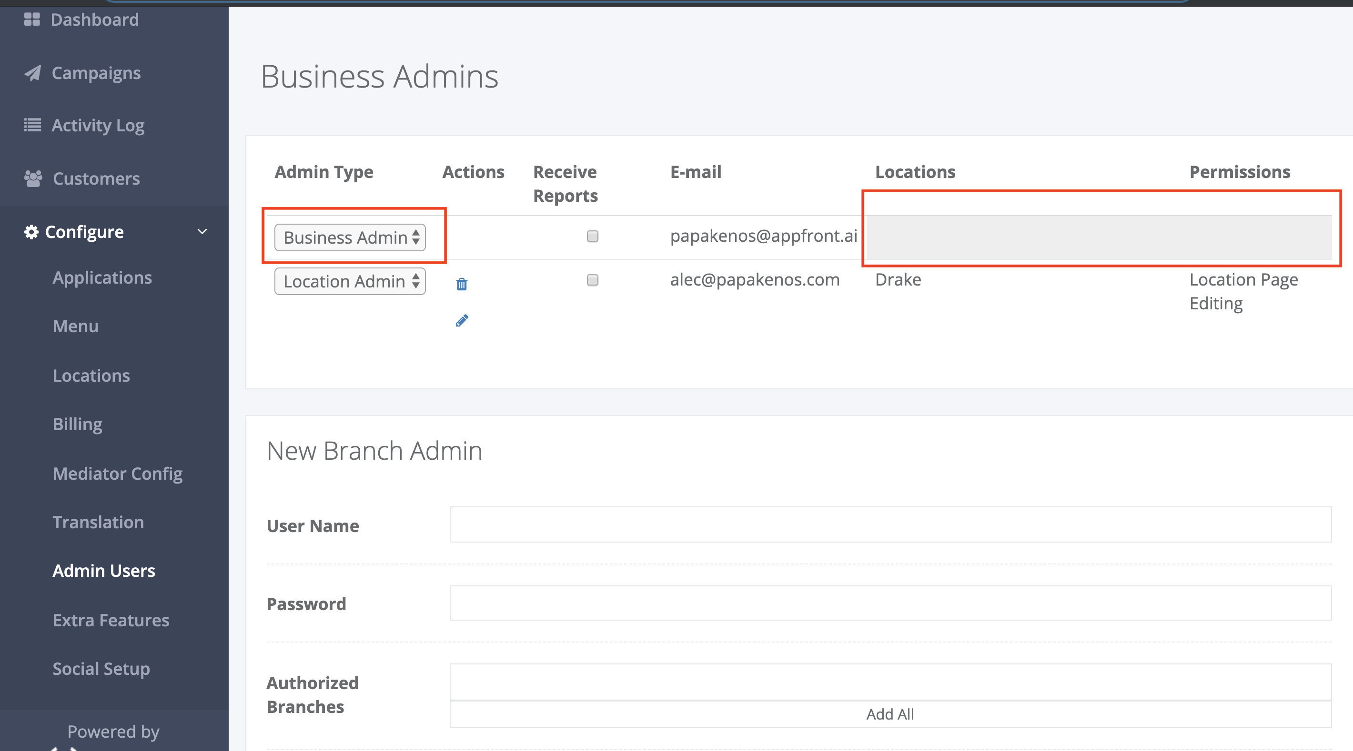Go to Locations under Configure

(91, 375)
